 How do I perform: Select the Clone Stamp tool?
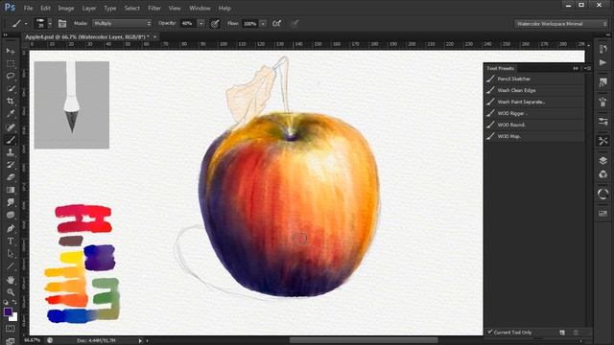[11, 152]
